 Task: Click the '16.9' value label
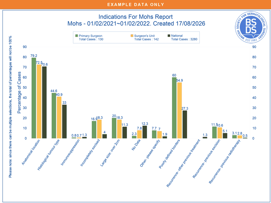click(x=94, y=119)
